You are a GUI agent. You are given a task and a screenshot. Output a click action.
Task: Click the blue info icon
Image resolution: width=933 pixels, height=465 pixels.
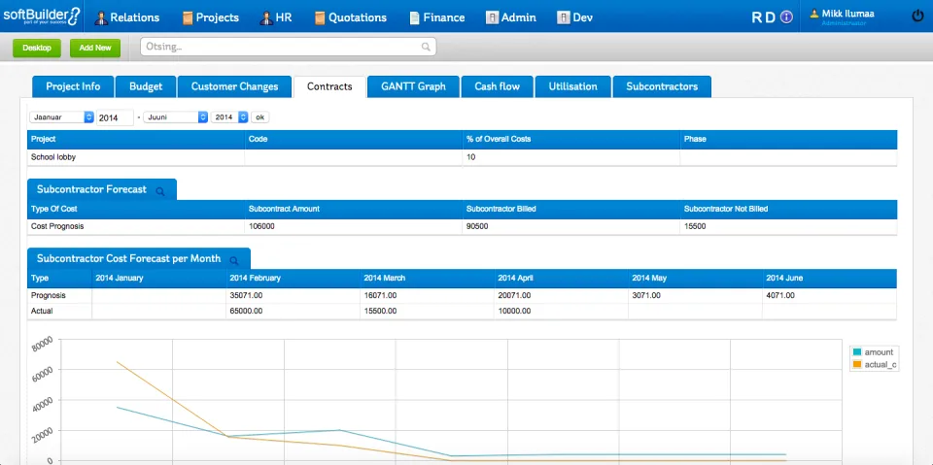pos(786,17)
